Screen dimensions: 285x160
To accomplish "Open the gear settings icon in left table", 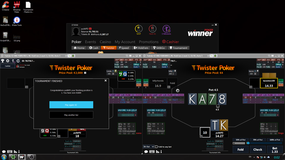I will coord(8,61).
